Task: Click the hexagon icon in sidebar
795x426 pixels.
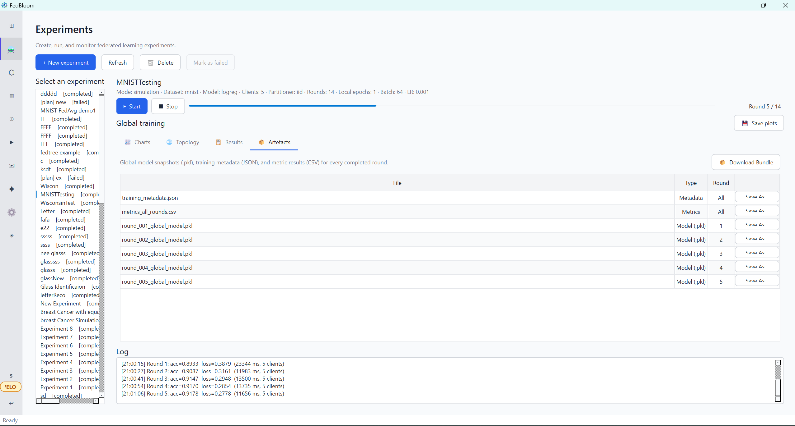Action: point(12,72)
